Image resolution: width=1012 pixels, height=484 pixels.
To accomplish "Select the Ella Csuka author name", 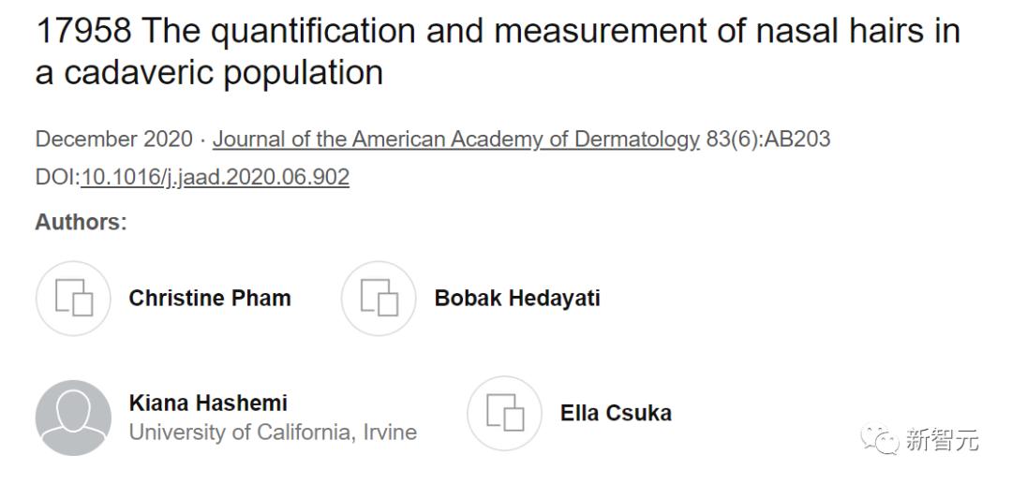I will [616, 413].
